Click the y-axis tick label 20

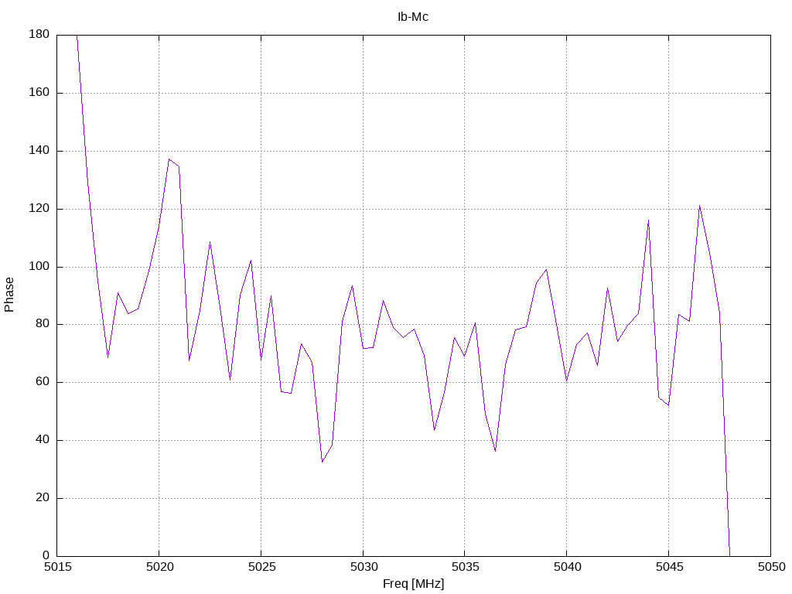click(x=43, y=497)
